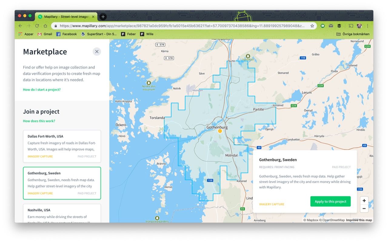
Task: Click the OpenStreetMap attribution link
Action: (x=332, y=220)
